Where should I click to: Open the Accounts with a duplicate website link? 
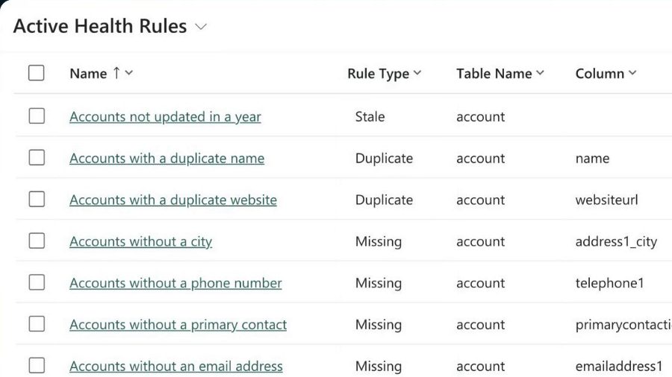[173, 200]
